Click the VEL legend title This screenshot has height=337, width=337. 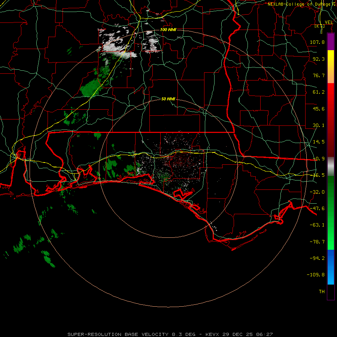click(329, 22)
